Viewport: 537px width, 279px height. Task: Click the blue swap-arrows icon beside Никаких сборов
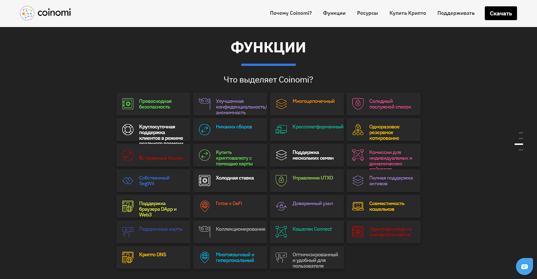click(x=205, y=130)
